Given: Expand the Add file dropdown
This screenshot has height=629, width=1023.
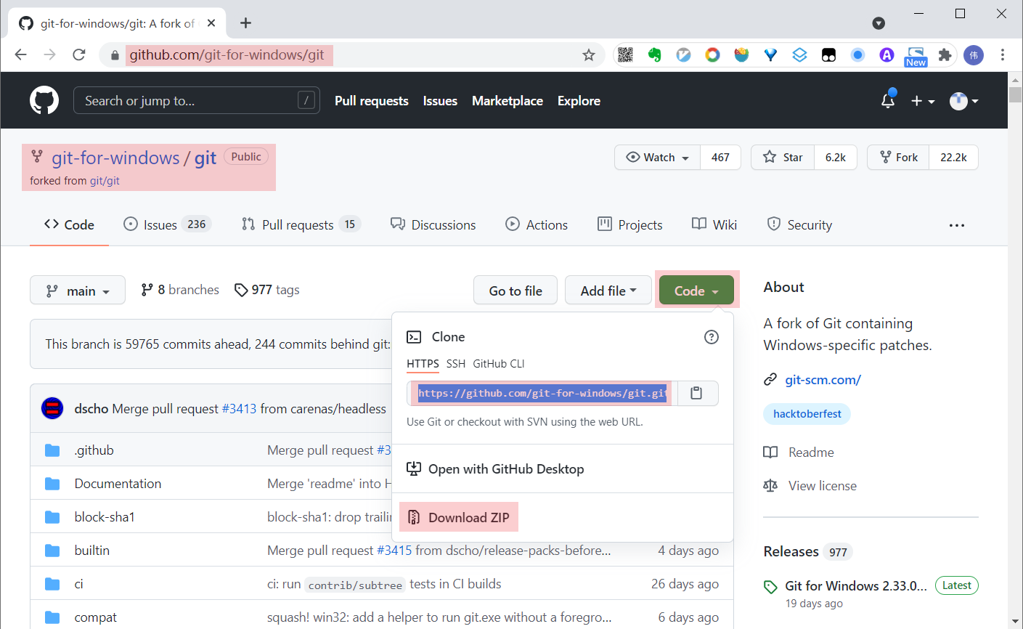Looking at the screenshot, I should click(x=608, y=291).
